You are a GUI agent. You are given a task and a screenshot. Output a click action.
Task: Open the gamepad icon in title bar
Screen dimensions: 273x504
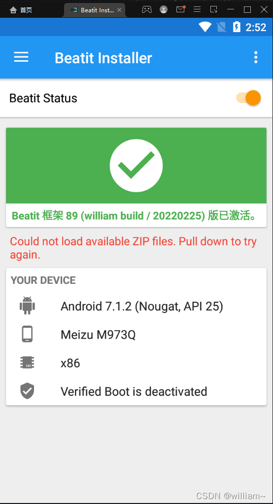(147, 10)
